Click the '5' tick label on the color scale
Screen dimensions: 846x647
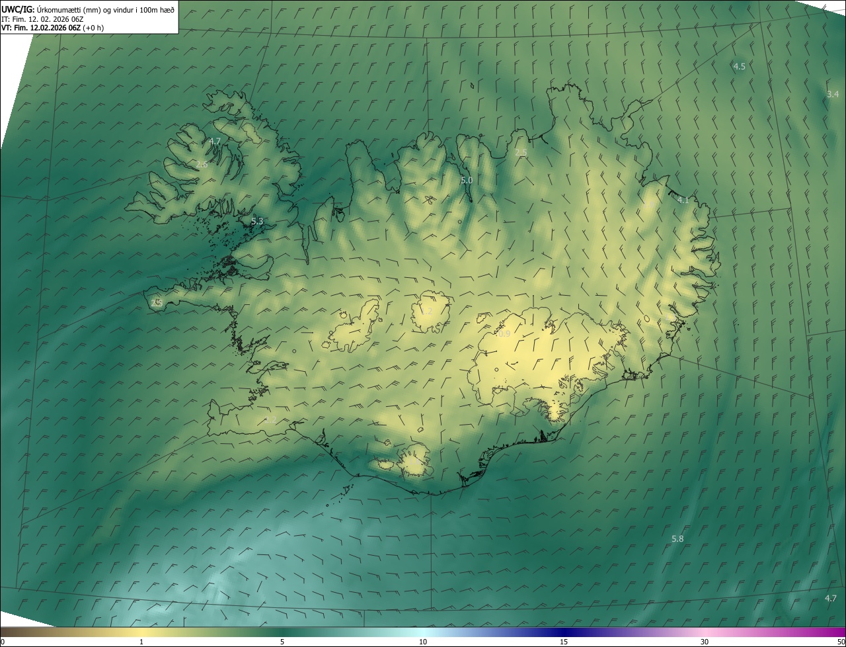coord(282,642)
